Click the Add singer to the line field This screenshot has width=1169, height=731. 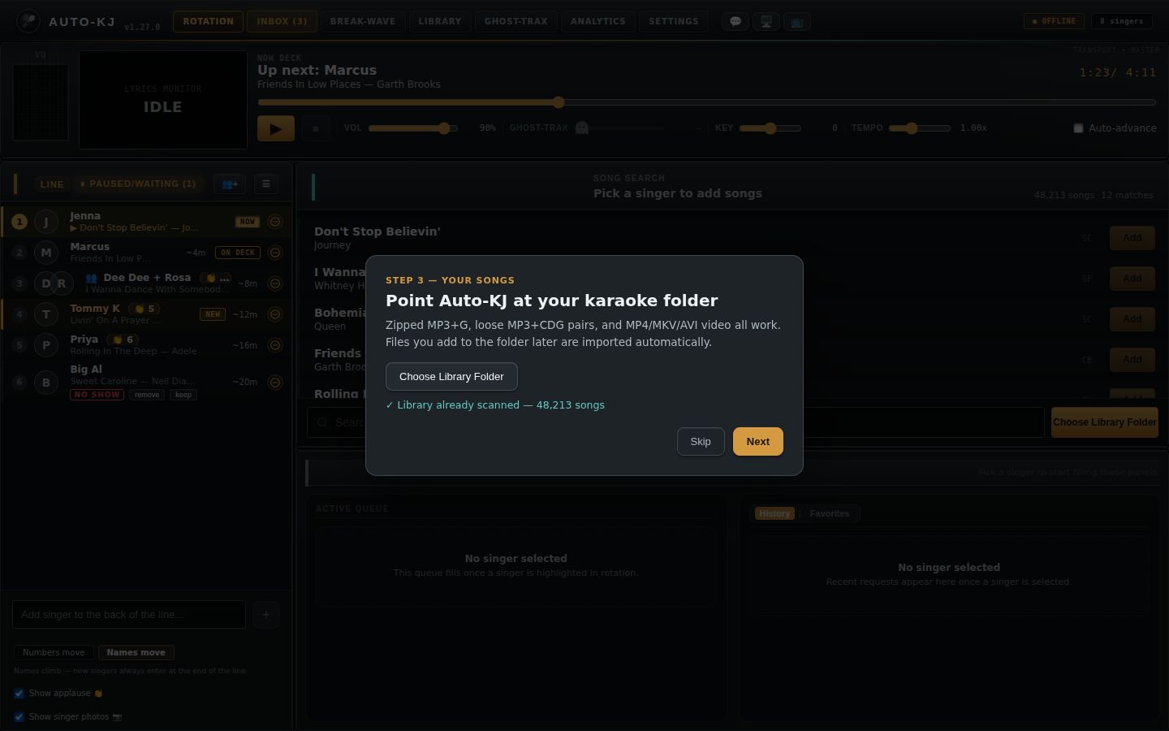[129, 615]
